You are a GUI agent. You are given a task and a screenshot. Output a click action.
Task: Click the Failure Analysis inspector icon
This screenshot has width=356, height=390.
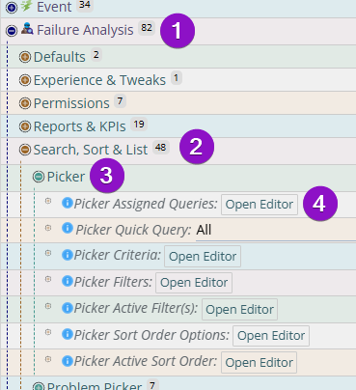[x=27, y=29]
